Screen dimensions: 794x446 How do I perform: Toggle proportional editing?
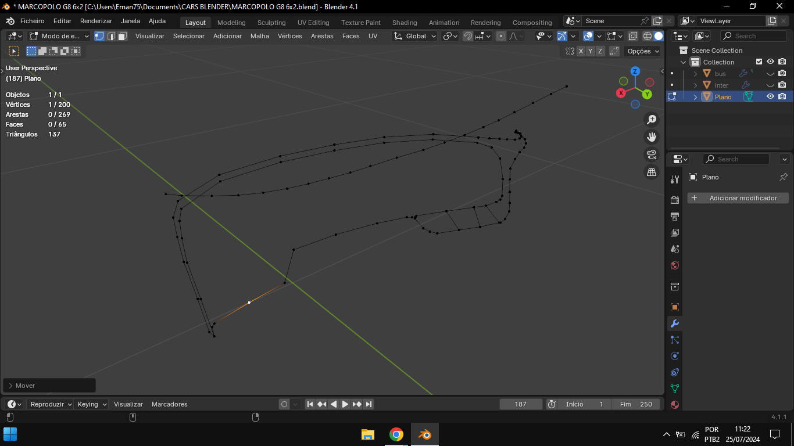point(501,36)
